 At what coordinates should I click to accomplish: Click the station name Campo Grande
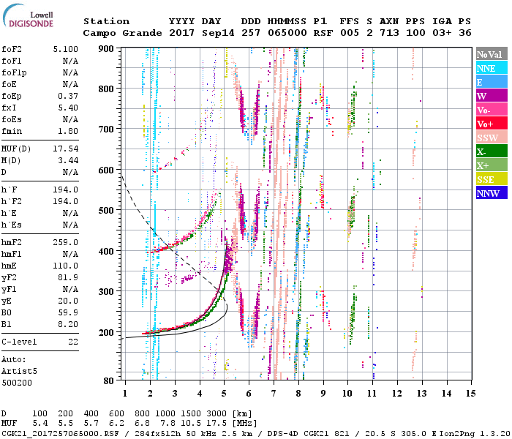(122, 33)
